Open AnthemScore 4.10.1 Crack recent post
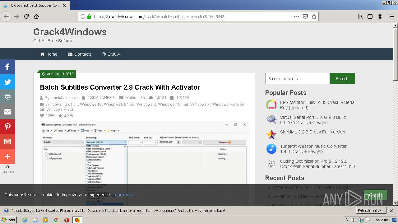398x224 pixels. click(311, 187)
